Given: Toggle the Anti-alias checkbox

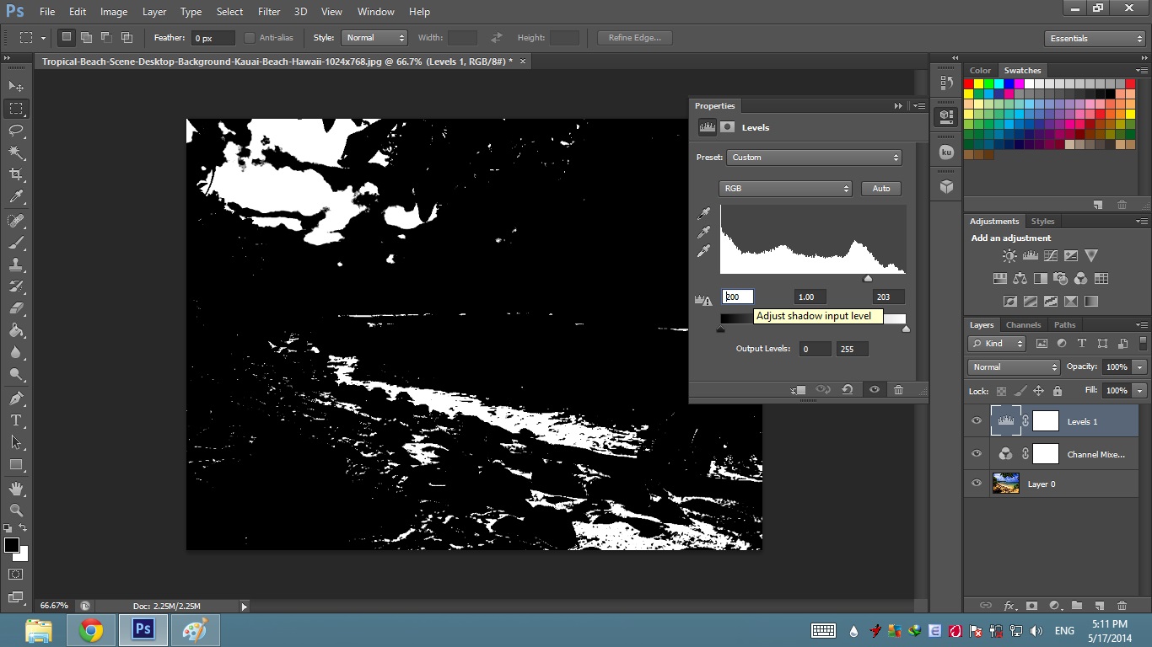Looking at the screenshot, I should 250,38.
